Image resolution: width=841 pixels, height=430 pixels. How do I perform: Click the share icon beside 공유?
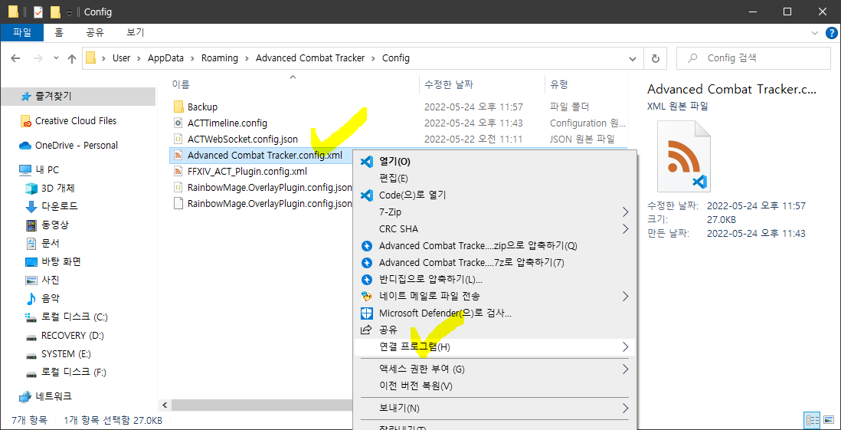coord(367,329)
